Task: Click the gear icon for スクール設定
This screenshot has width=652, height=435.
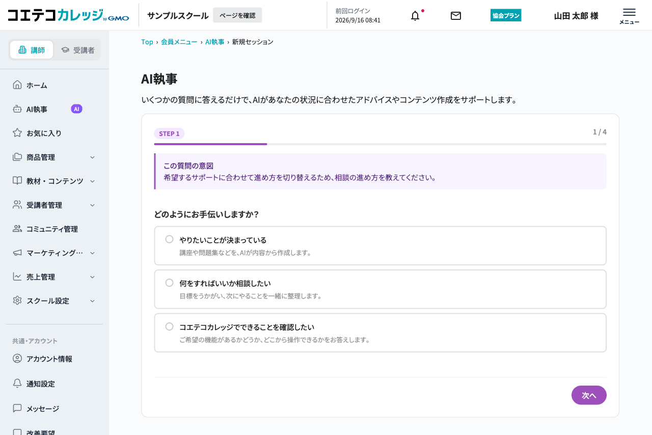Action: coord(17,300)
